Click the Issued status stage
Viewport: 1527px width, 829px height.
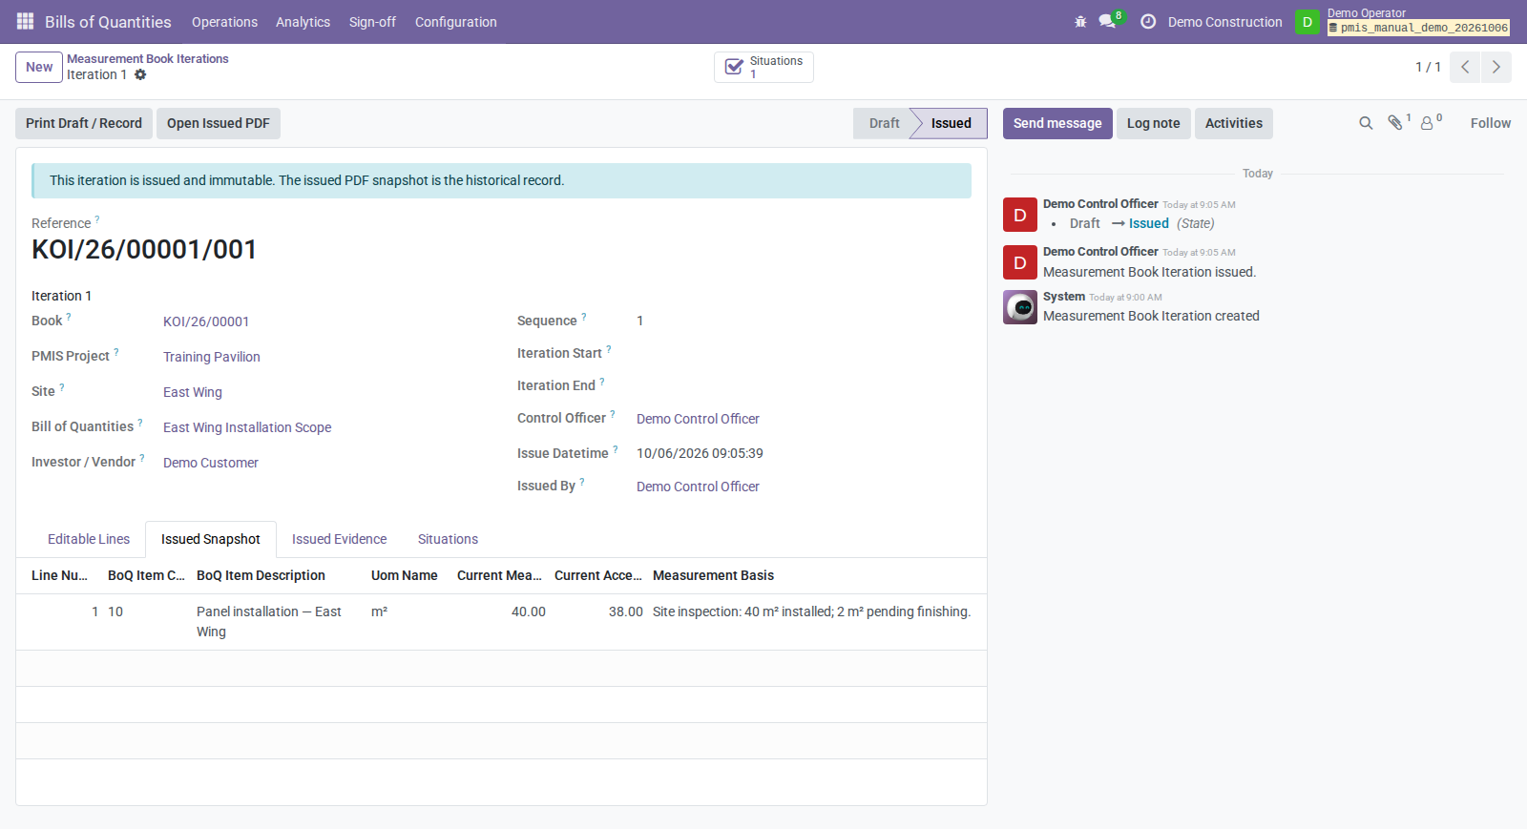pos(951,123)
